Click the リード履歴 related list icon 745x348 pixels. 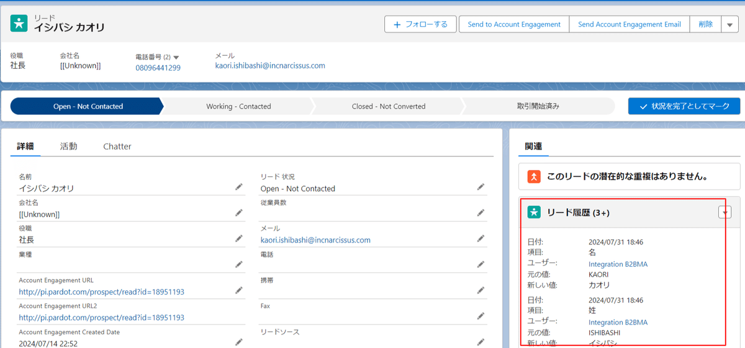coord(534,212)
